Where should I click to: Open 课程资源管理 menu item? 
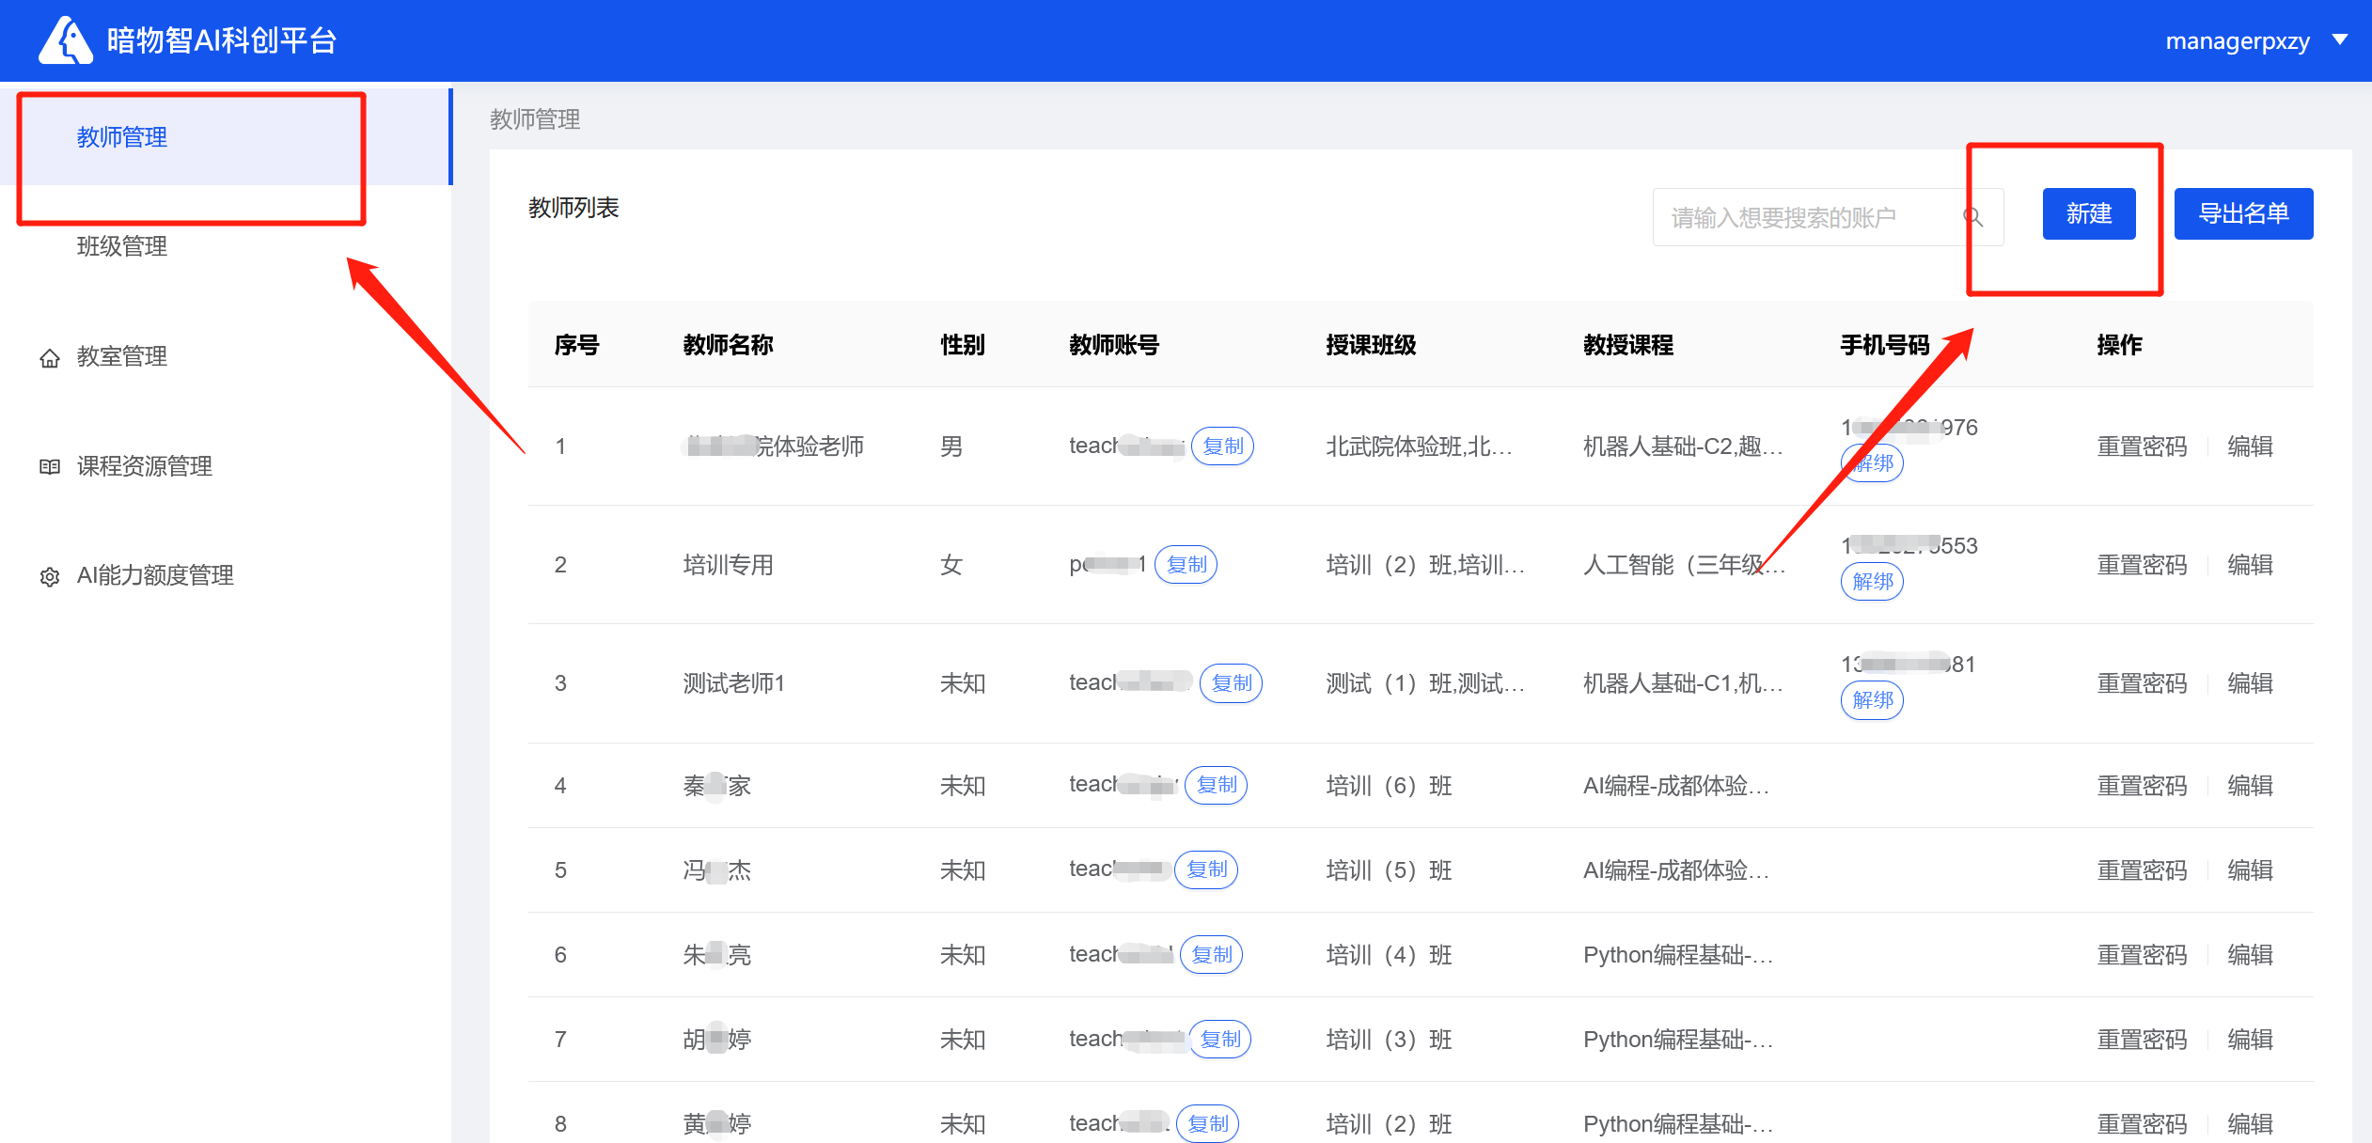tap(145, 466)
